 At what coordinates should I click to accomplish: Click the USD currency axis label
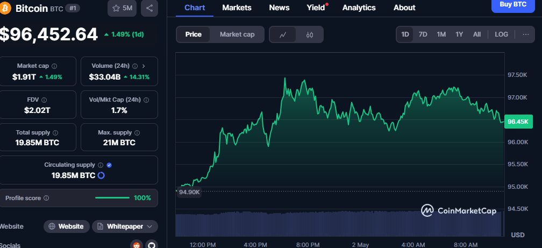click(518, 235)
